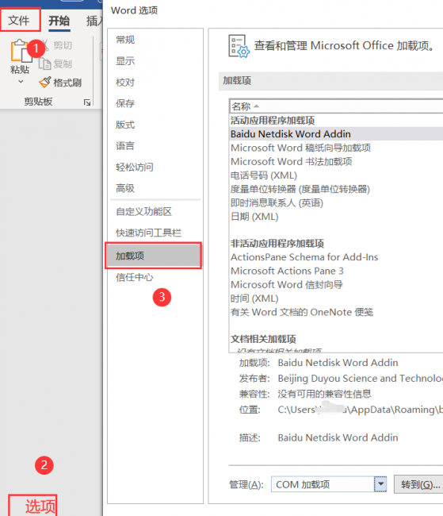443x516 pixels.
Task: Click the Copy icon
Action: 45,64
